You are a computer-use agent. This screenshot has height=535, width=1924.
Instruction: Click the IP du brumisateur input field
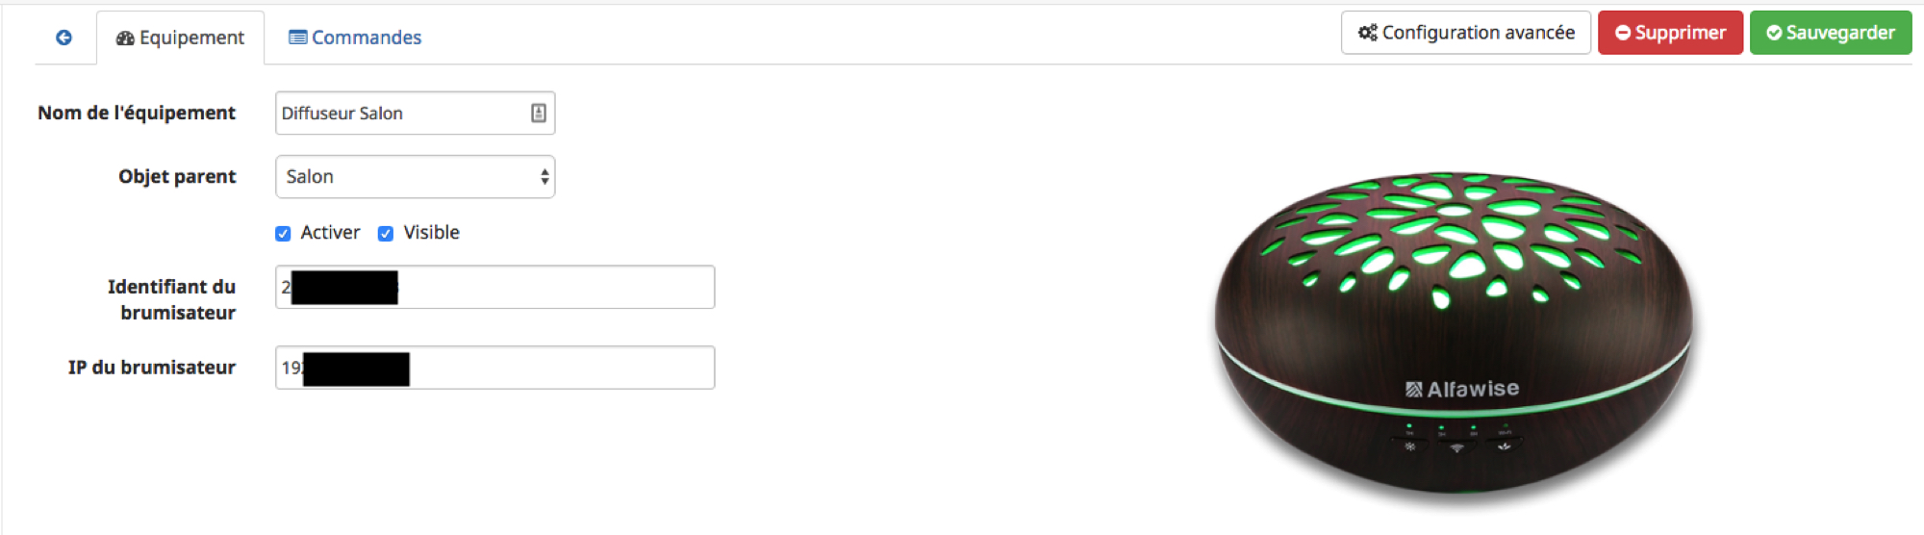[x=494, y=368]
